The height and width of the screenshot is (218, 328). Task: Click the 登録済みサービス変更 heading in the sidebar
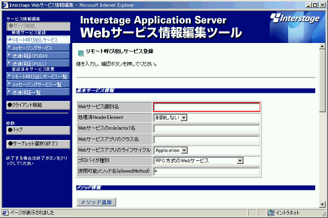click(x=33, y=69)
